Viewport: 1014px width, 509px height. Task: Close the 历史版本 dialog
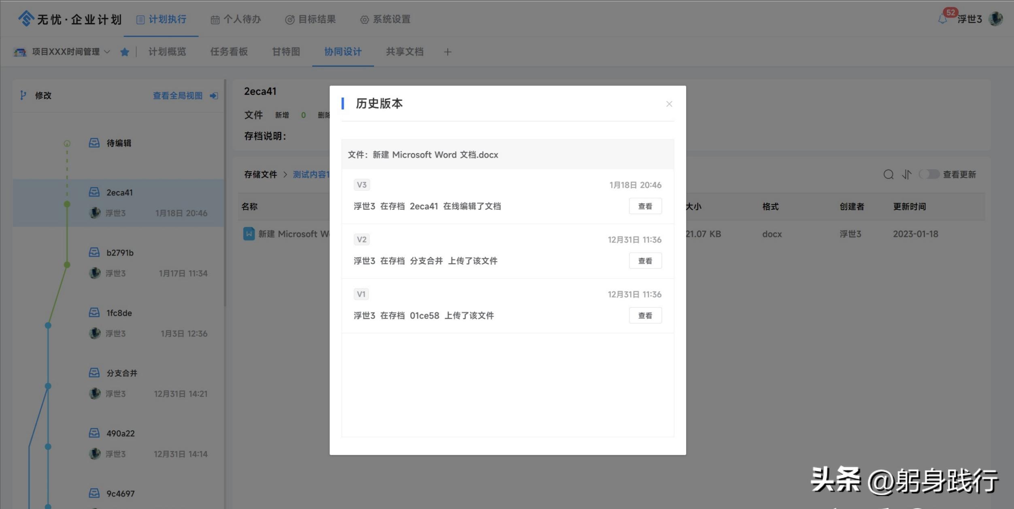pos(669,104)
